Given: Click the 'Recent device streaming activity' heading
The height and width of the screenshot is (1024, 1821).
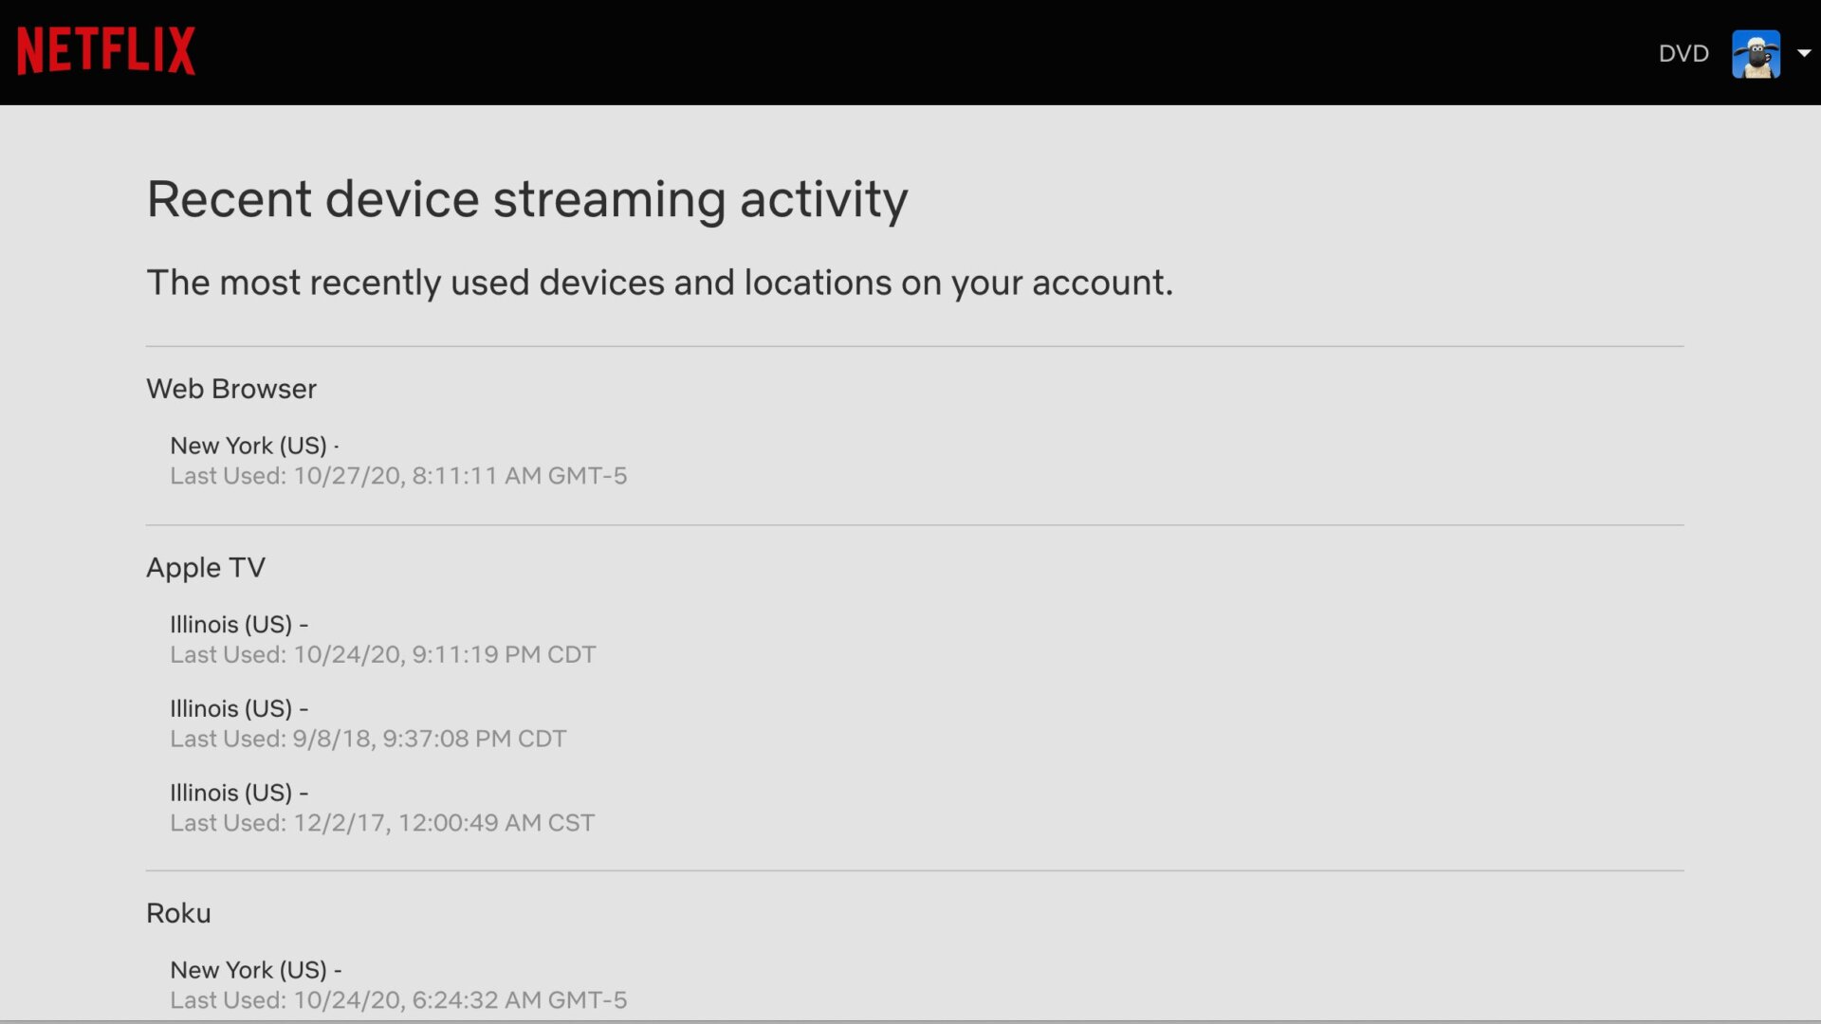Looking at the screenshot, I should tap(527, 199).
